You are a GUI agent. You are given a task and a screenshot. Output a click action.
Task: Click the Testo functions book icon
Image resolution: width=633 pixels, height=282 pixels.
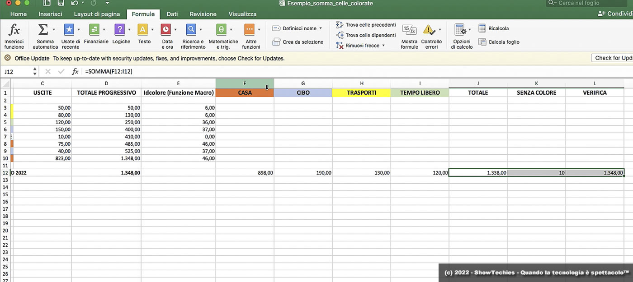click(x=142, y=30)
